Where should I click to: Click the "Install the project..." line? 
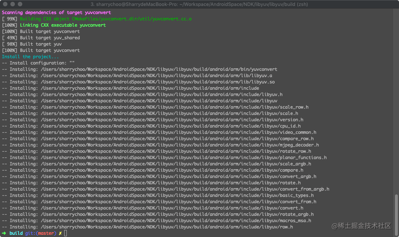30,57
